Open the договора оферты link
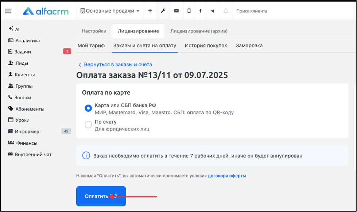 tap(227, 176)
